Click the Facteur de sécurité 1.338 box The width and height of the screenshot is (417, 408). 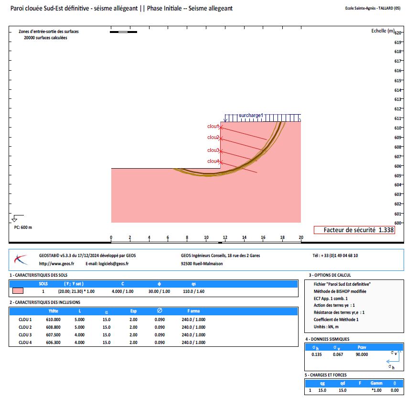[354, 230]
